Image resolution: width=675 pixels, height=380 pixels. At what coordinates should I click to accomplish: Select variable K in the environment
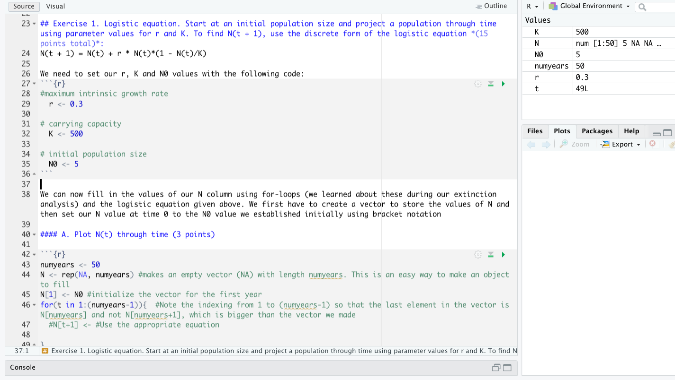[537, 32]
